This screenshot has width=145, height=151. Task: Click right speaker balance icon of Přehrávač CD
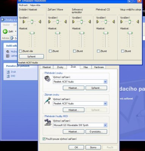pyautogui.click(x=114, y=22)
